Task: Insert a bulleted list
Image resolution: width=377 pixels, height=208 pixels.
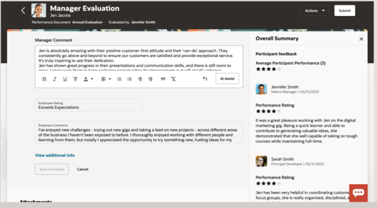Action: pos(119,79)
